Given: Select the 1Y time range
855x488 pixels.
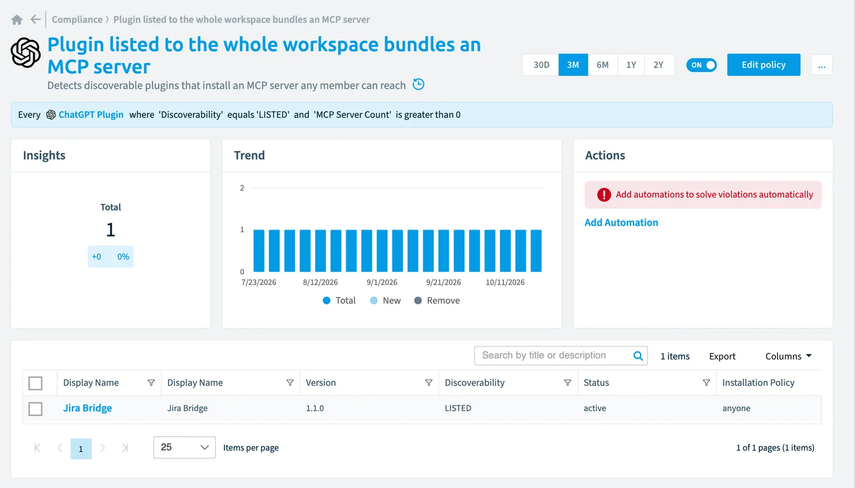Looking at the screenshot, I should (631, 65).
